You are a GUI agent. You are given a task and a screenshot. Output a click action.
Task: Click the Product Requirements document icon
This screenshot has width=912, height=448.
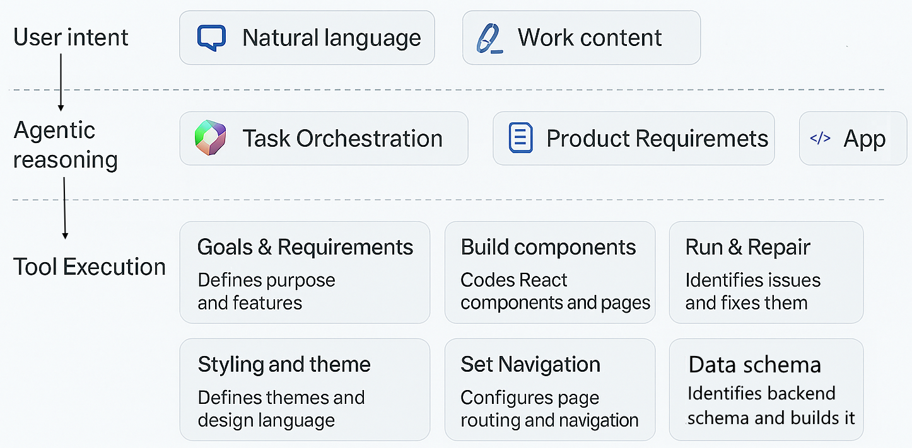click(x=520, y=139)
